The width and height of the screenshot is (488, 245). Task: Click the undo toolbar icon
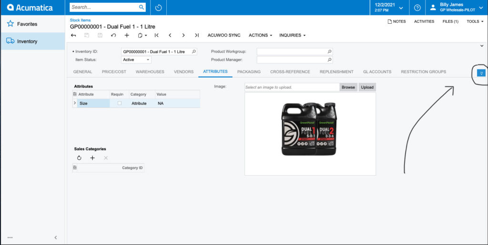113,35
